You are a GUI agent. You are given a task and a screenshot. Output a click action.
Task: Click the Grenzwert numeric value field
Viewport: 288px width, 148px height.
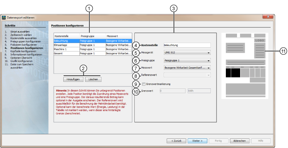173,91
